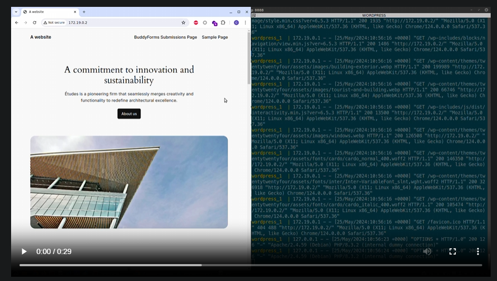497x281 pixels.
Task: Open Chrome three-dot menu
Action: 245,23
